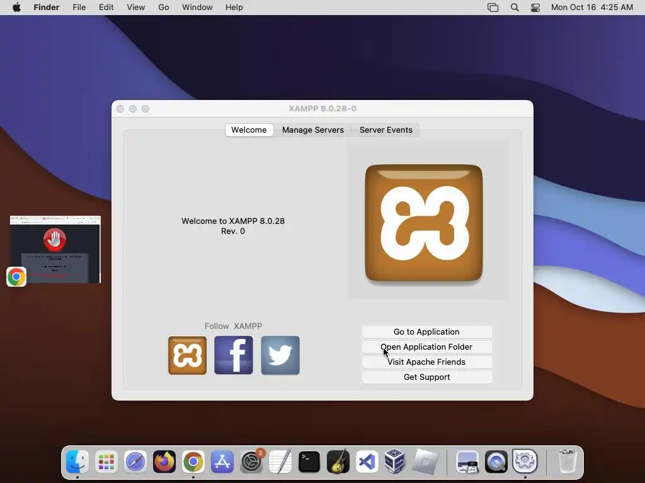645x483 pixels.
Task: Open the View menu
Action: (x=136, y=8)
